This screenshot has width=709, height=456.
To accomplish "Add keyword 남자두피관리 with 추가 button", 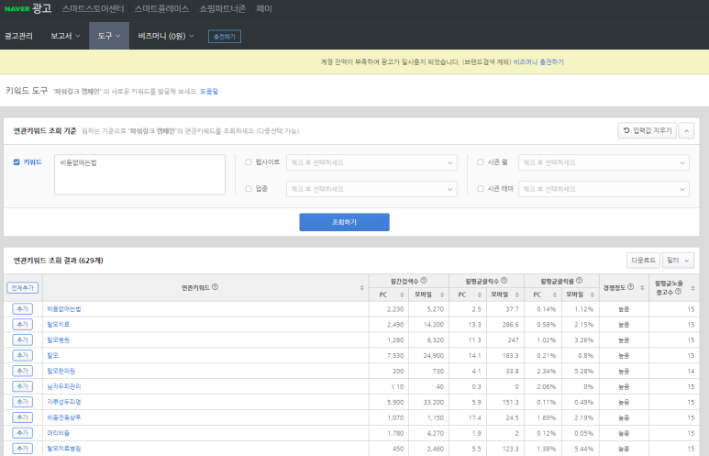I will tap(22, 386).
